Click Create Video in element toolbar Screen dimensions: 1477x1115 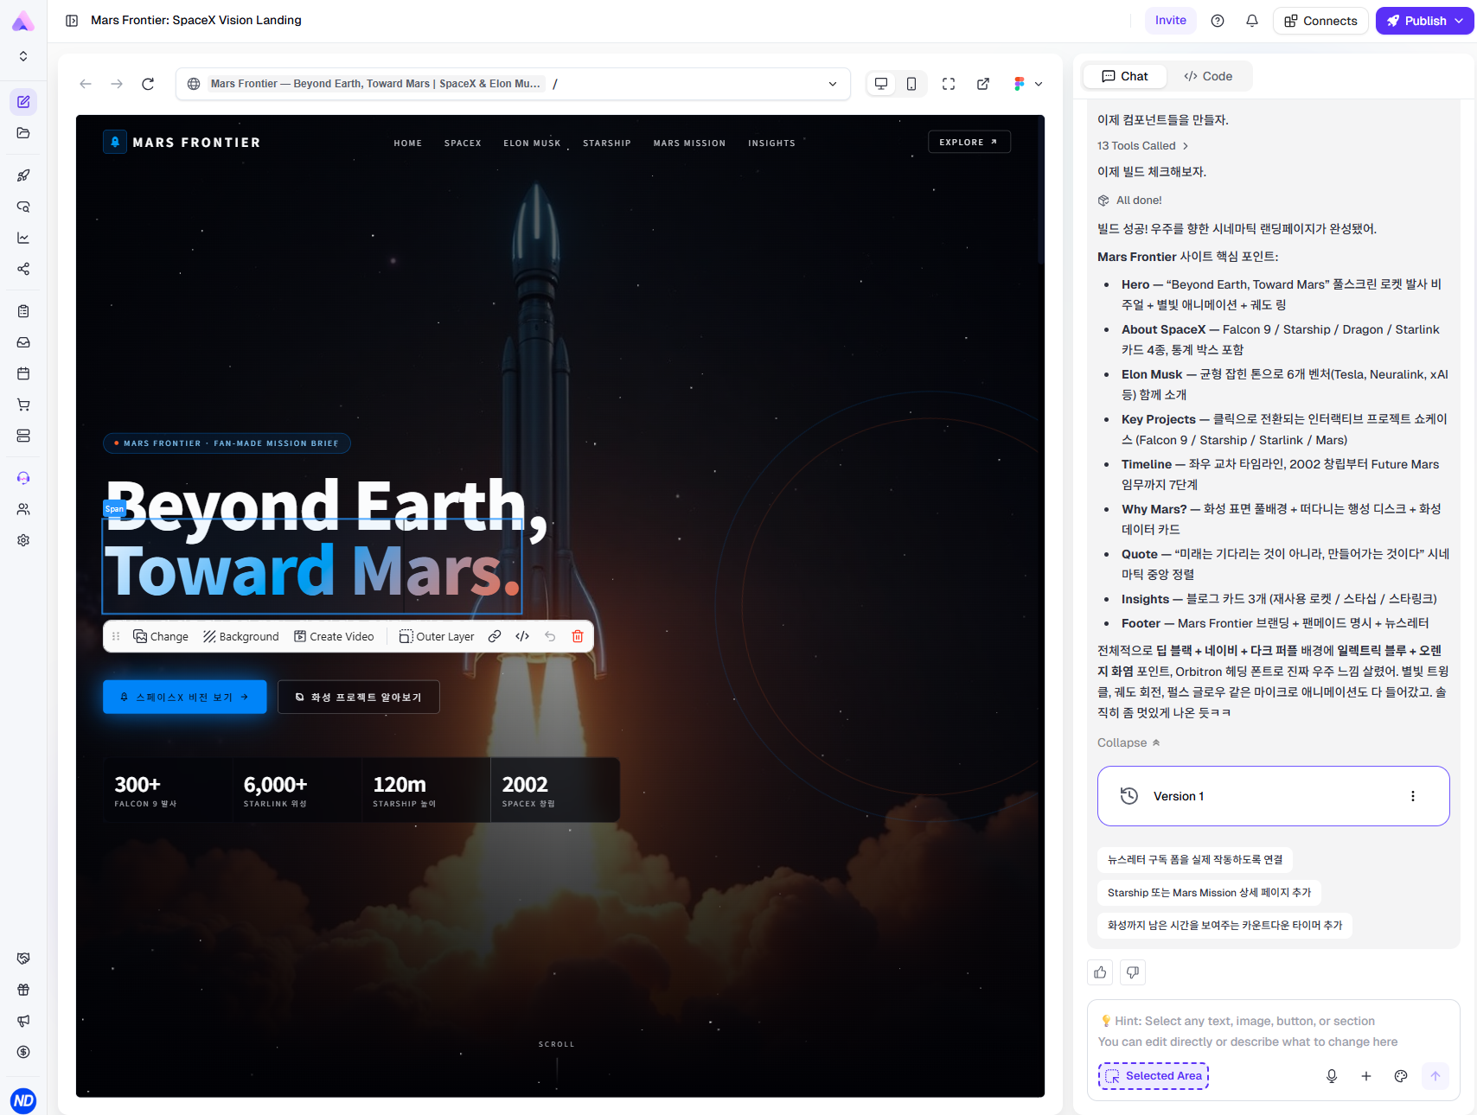(x=334, y=637)
